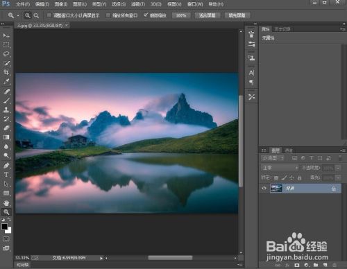Viewport: 347px width, 269px height.
Task: Toggle pixel layer filter
Action: coord(294,158)
